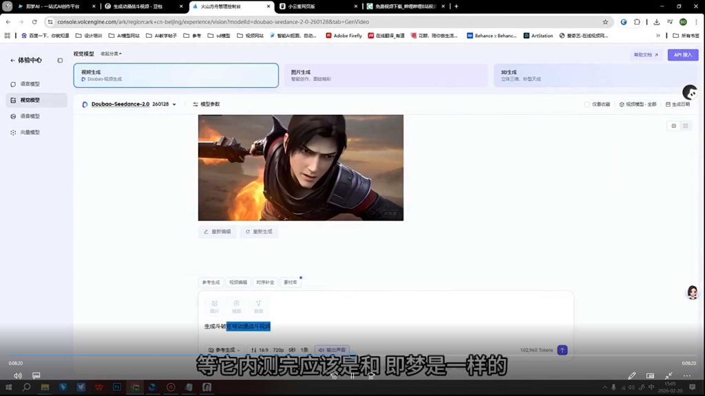Exit full screen in the video player
705x396 pixels.
click(669, 375)
